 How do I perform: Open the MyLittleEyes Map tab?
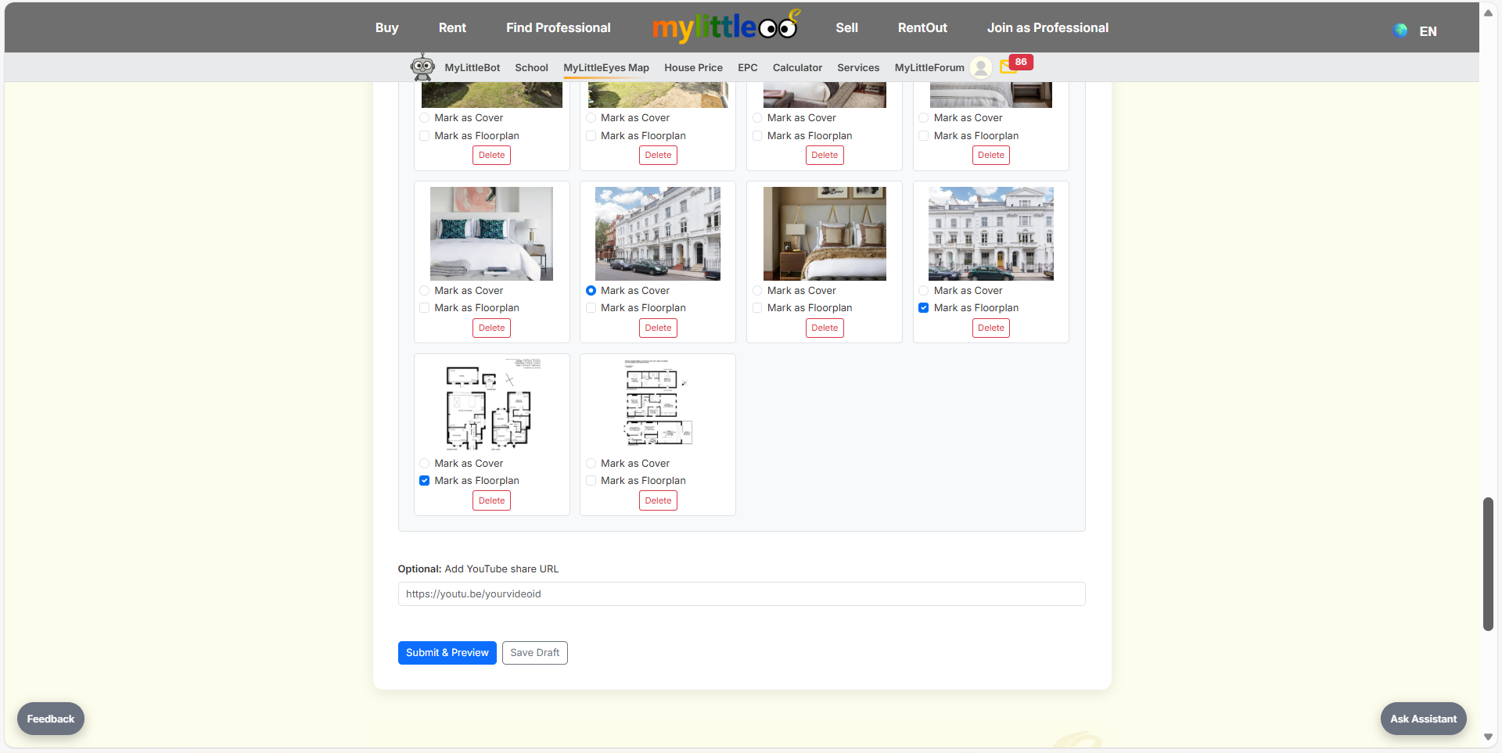pos(605,68)
